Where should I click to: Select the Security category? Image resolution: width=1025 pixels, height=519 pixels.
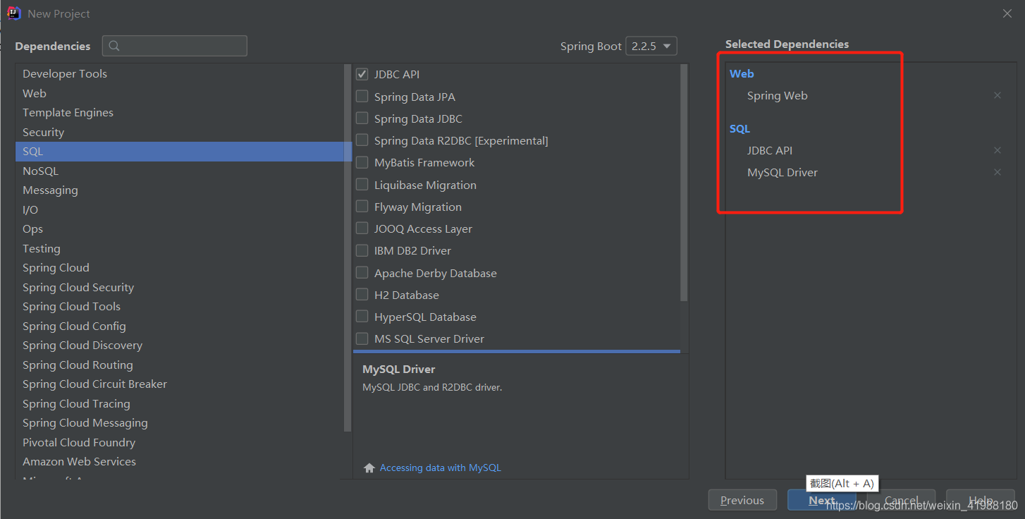coord(179,132)
